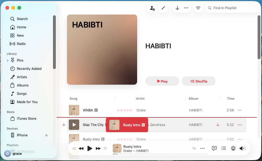Click the star rating for WNBA
The width and height of the screenshot is (262, 161).
[x=125, y=110]
